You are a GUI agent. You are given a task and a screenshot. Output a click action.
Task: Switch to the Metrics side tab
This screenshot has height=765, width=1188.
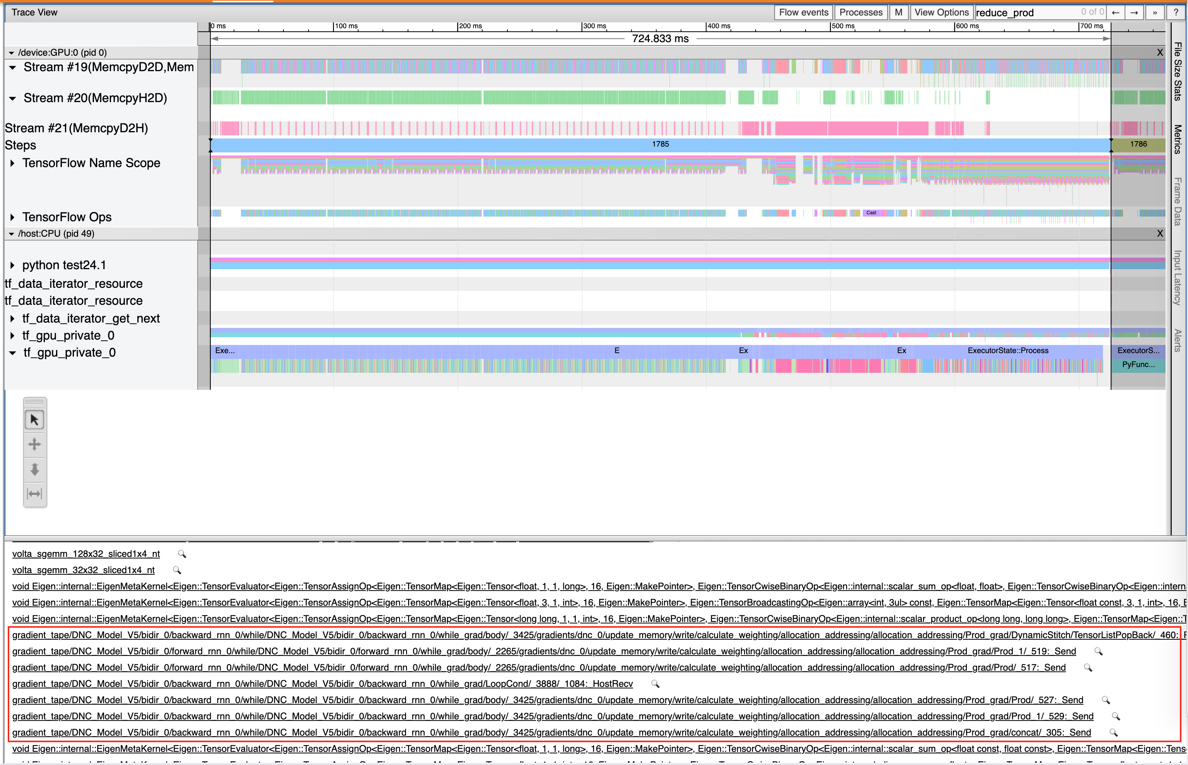pyautogui.click(x=1176, y=142)
